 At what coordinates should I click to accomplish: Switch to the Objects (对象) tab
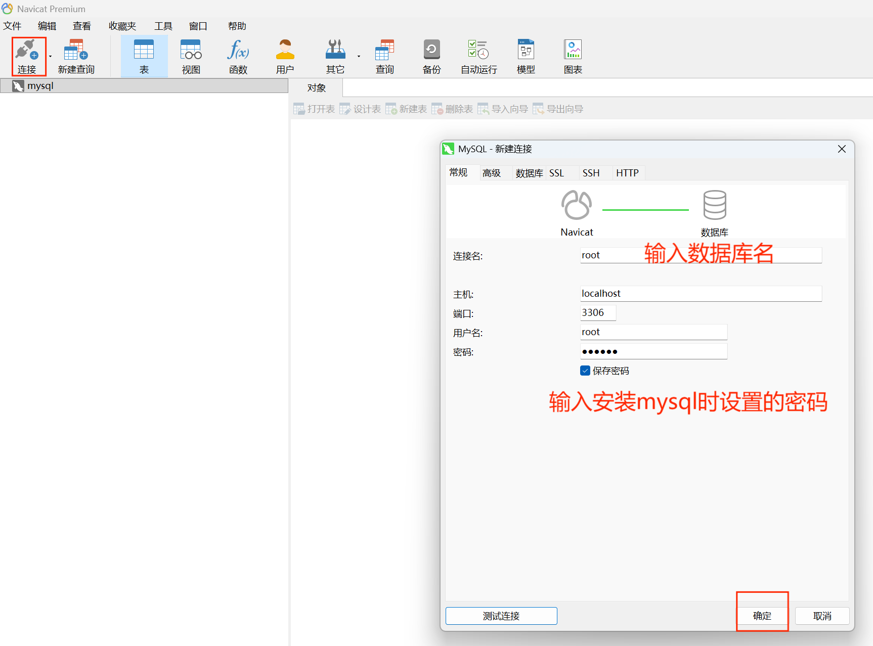[x=317, y=88]
